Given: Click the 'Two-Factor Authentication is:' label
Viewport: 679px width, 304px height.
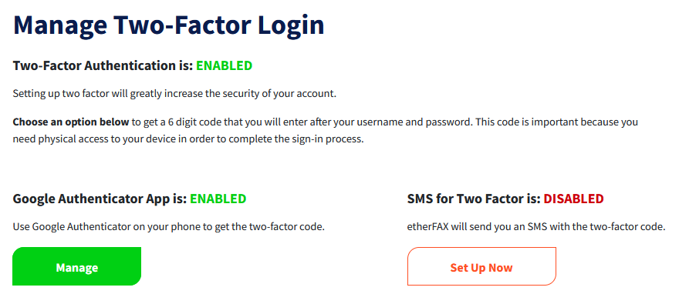Looking at the screenshot, I should (x=103, y=65).
